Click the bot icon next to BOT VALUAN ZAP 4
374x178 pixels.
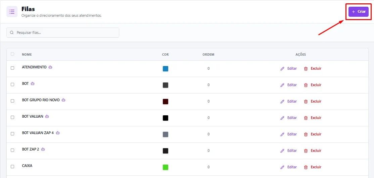click(58, 133)
